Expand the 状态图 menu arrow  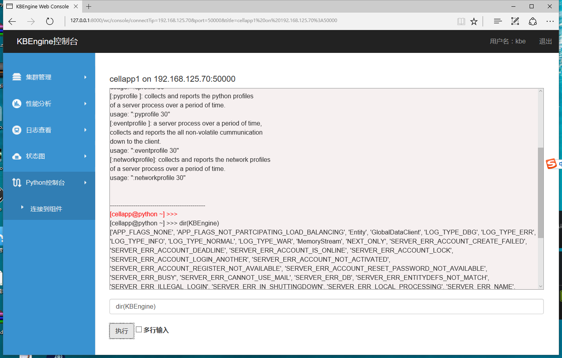[85, 156]
